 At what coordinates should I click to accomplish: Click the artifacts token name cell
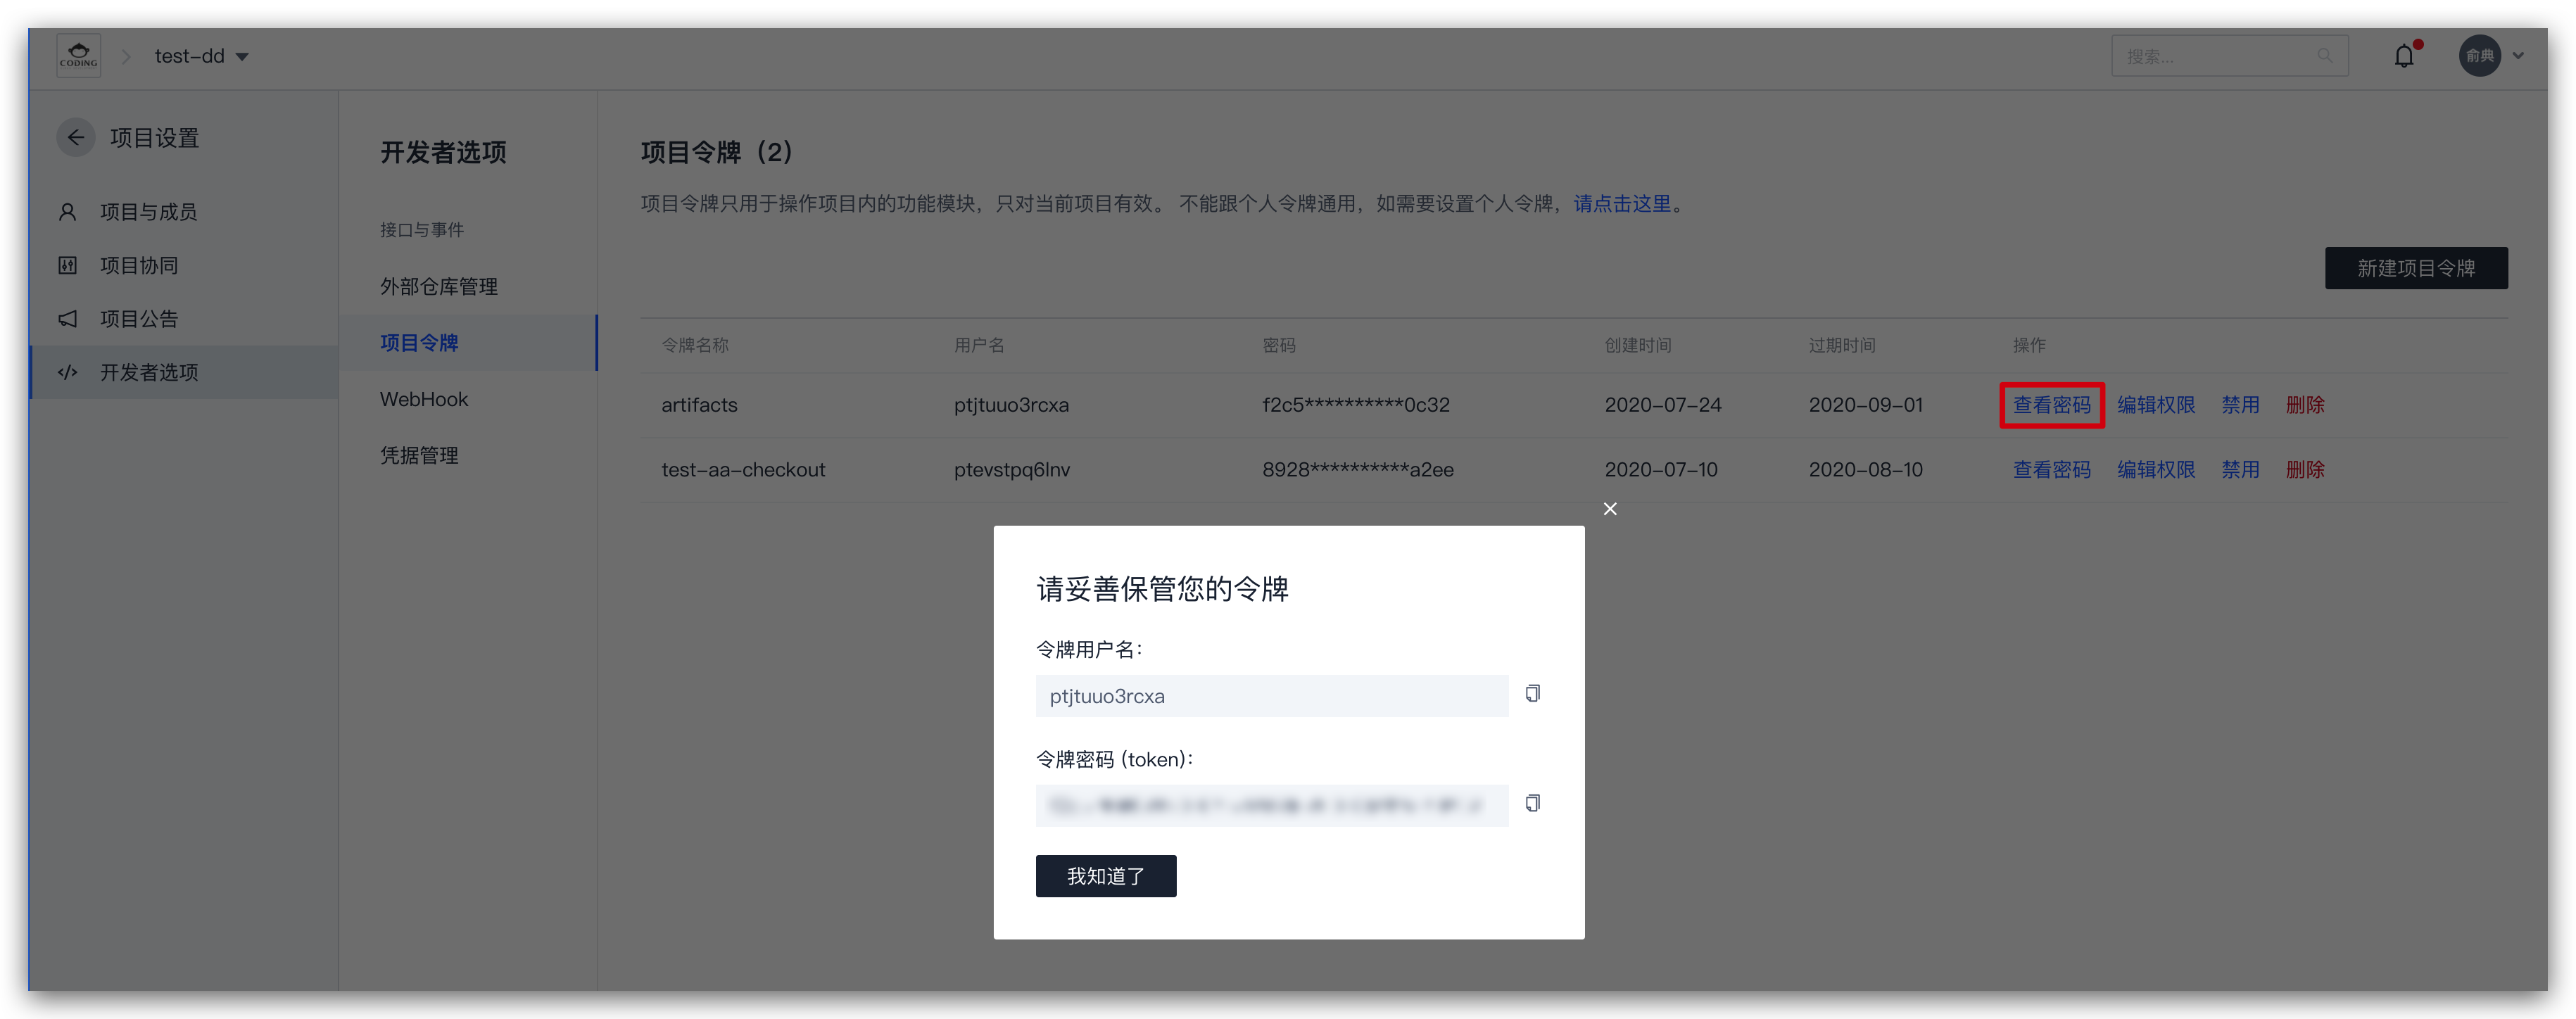point(699,405)
